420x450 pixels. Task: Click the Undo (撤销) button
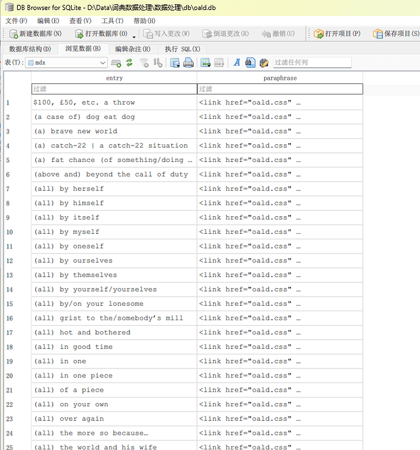coord(278,33)
